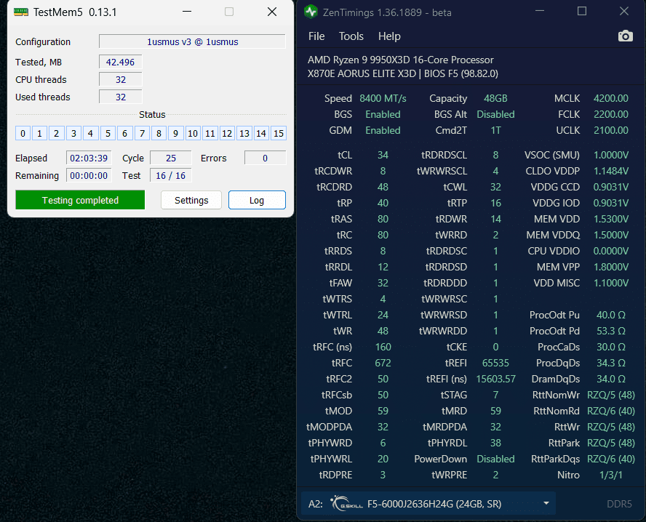Click the MEM VDD voltage 1.5300V
The width and height of the screenshot is (646, 522).
coord(611,219)
